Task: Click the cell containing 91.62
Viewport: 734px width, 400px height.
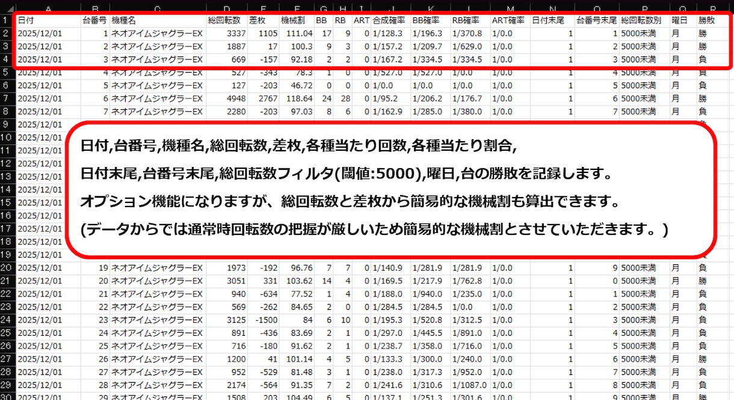Action: tap(297, 345)
